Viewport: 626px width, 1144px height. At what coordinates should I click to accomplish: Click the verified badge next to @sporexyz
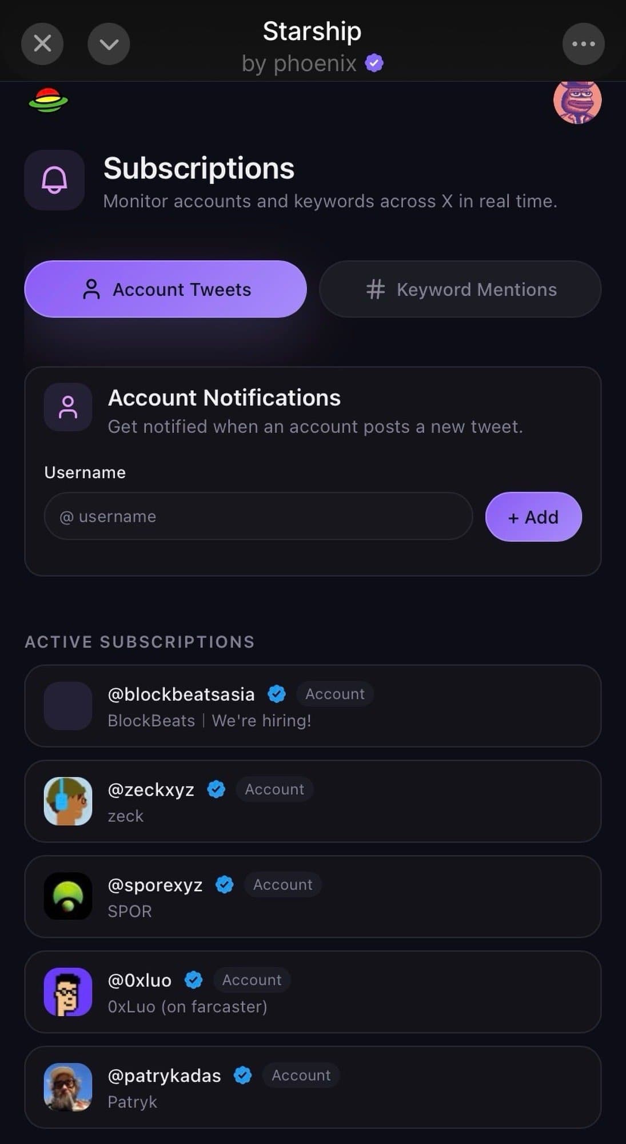tap(225, 884)
